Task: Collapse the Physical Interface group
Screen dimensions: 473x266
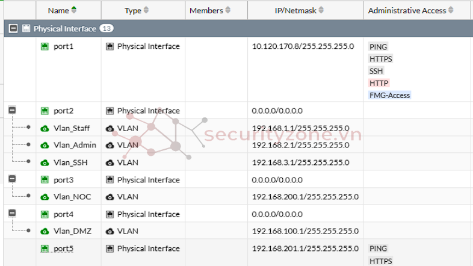Action: point(13,28)
